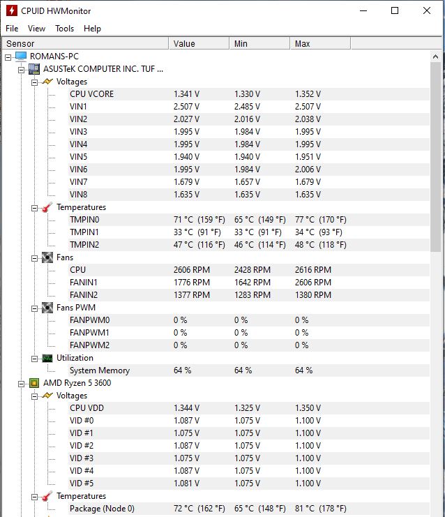Click the Value column header
This screenshot has height=517, width=445.
tap(199, 43)
